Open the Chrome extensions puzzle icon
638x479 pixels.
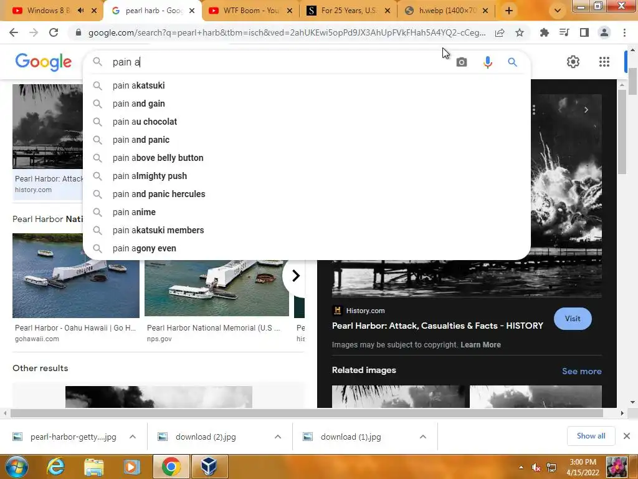545,32
